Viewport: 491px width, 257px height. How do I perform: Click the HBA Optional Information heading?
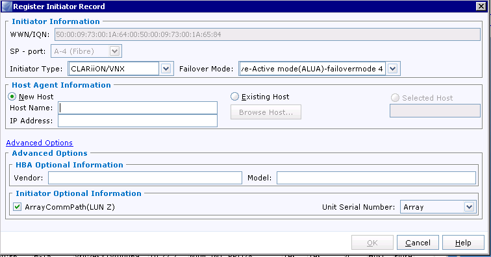[x=69, y=165]
